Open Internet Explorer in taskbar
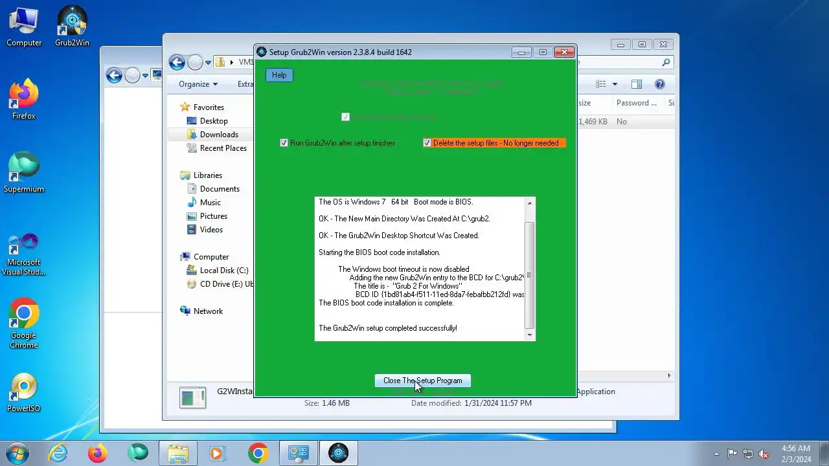 (58, 453)
